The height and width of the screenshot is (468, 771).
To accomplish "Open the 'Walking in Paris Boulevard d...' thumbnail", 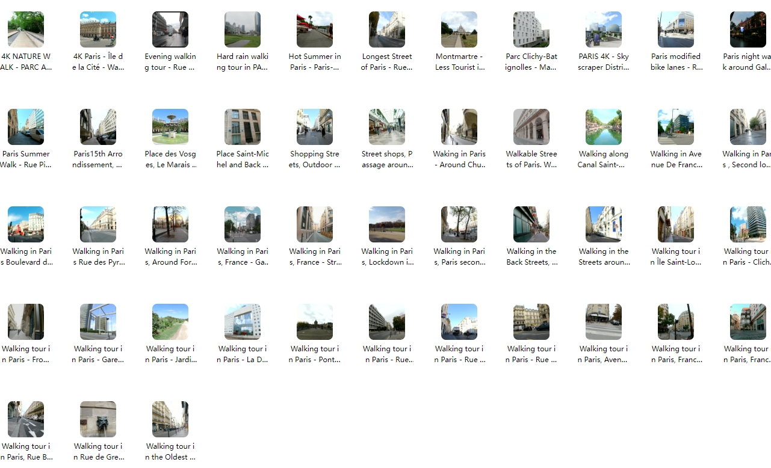I will coord(26,224).
